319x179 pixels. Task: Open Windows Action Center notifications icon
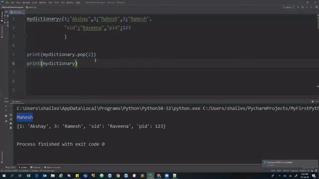point(314,176)
